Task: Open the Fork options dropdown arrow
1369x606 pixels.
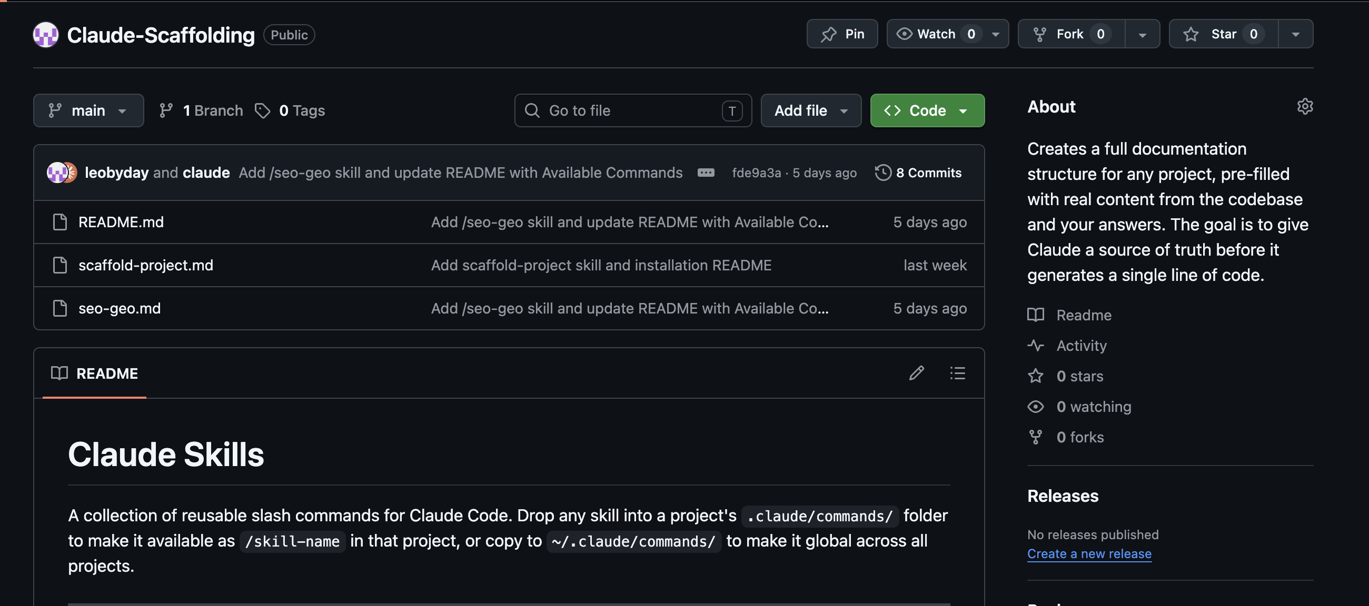Action: coord(1142,35)
